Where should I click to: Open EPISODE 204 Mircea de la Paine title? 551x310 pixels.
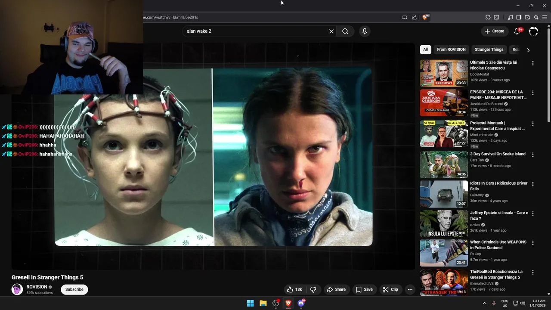pyautogui.click(x=498, y=95)
